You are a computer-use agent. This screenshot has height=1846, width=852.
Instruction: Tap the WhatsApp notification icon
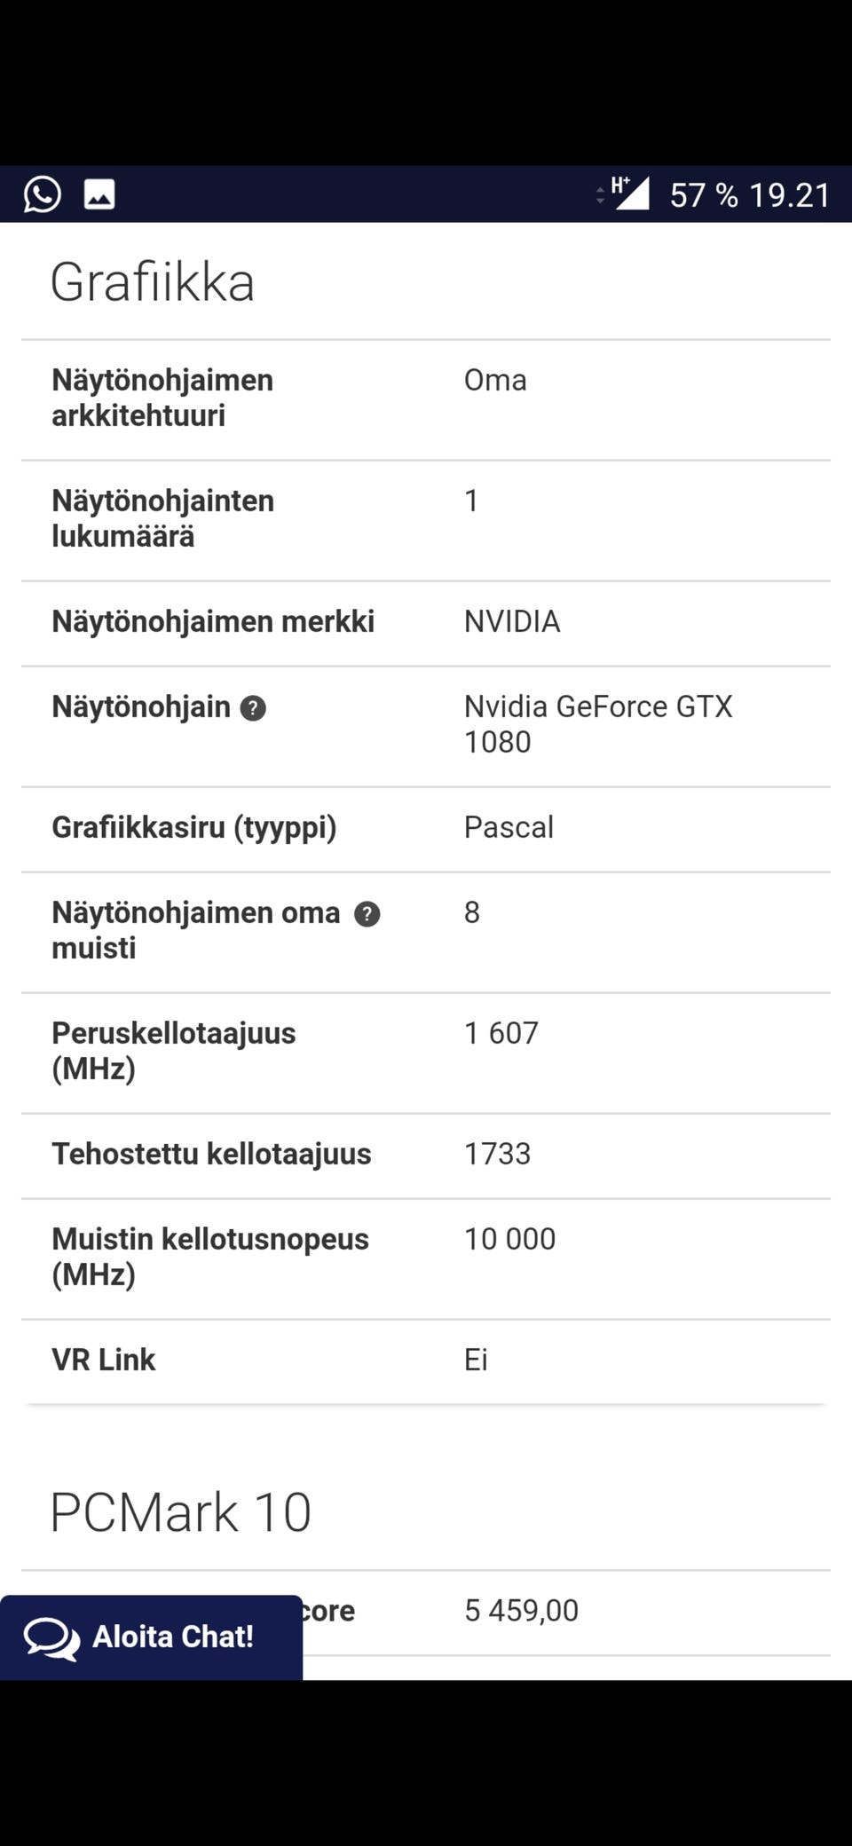[x=42, y=194]
